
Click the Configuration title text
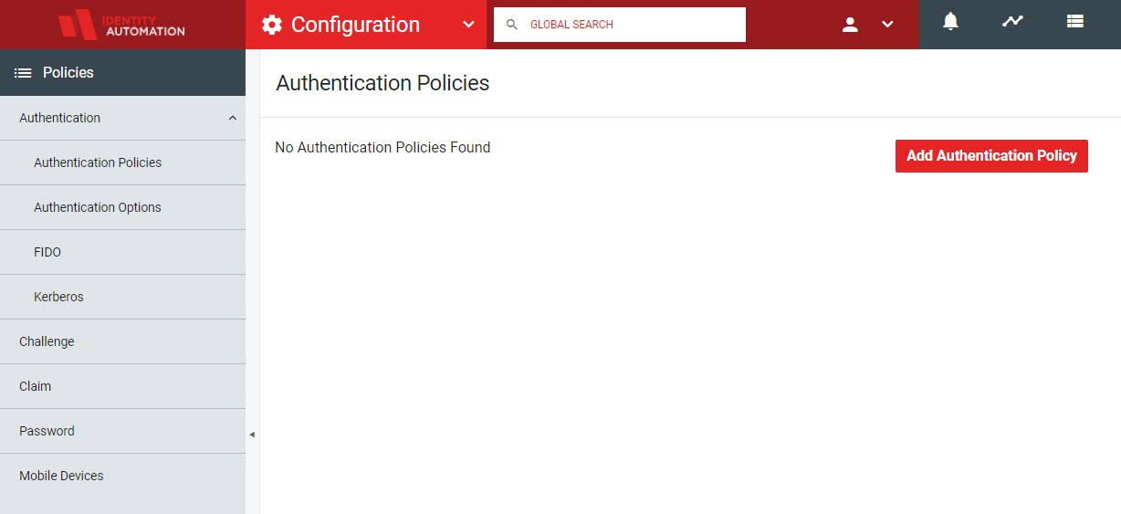coord(355,25)
